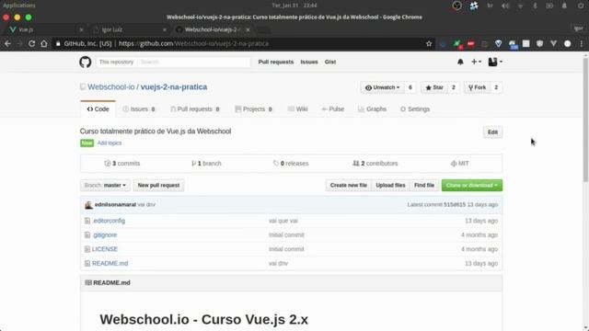589x331 pixels.
Task: Star the repository
Action: 434,87
